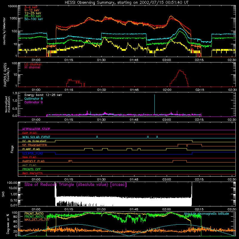The height and width of the screenshot is (239, 239).
Task: Select the Collimator 9 legend label
Action: (33, 102)
